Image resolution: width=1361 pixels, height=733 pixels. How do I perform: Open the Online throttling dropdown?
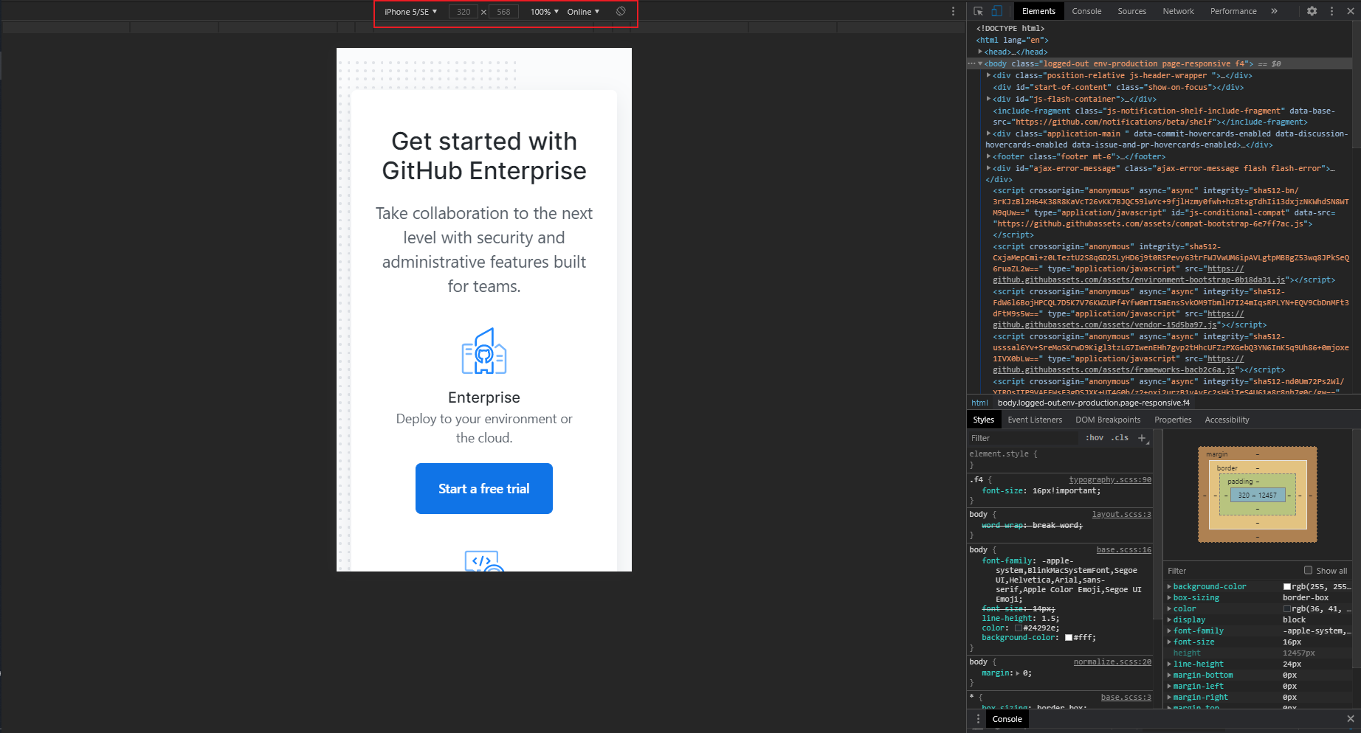583,12
